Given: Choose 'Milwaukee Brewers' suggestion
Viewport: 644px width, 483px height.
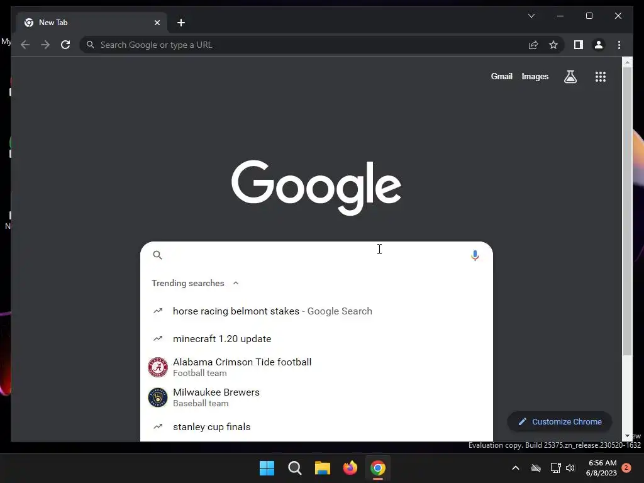Looking at the screenshot, I should [316, 397].
